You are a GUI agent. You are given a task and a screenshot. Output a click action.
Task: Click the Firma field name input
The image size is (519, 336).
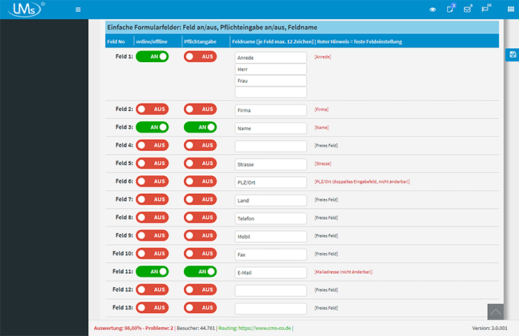(x=271, y=110)
